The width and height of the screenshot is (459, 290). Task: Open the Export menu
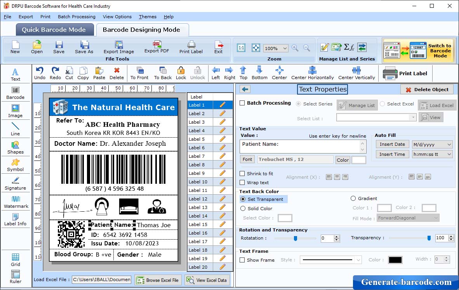(x=26, y=17)
